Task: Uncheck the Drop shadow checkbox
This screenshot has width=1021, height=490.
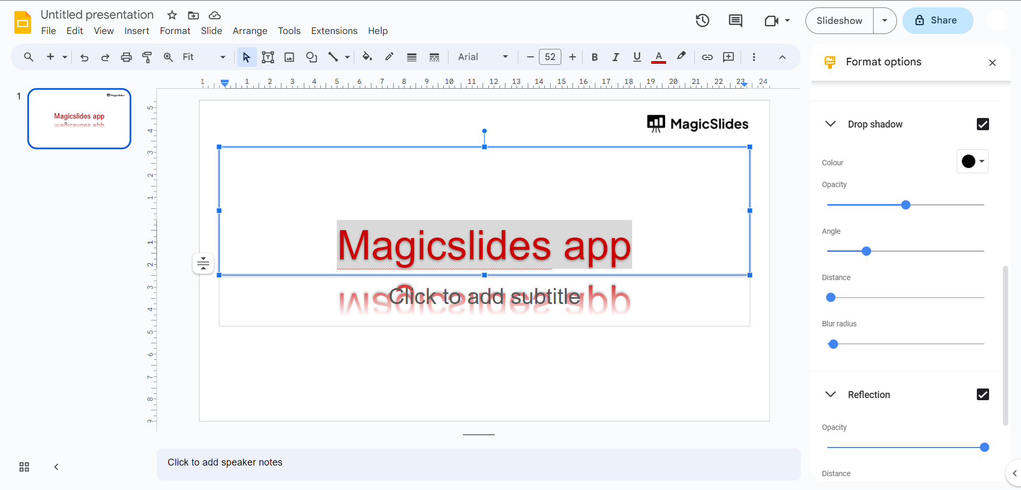Action: click(x=983, y=124)
